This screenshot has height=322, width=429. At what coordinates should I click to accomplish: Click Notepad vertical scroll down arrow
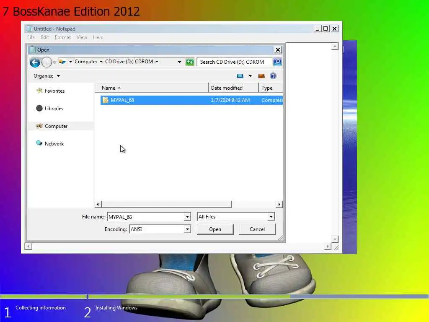[335, 239]
